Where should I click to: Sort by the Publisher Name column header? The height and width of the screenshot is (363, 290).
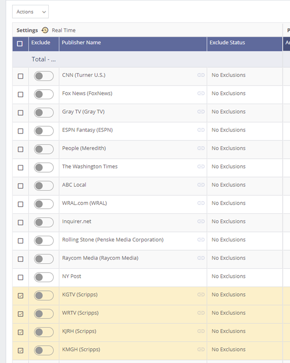(x=81, y=43)
